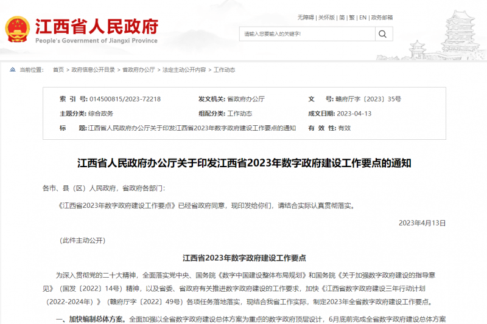
Task: Click 组配分类 value 工作动态
Action: pos(239,114)
